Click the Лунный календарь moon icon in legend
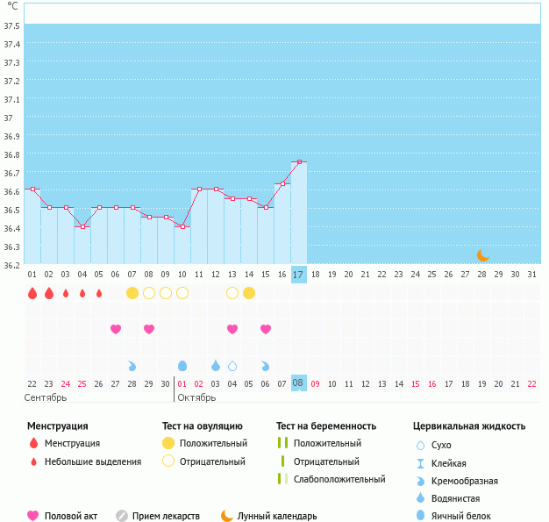This screenshot has height=522, width=549. click(227, 516)
